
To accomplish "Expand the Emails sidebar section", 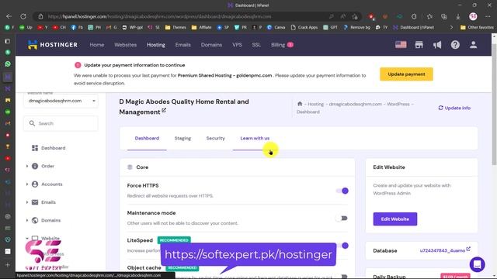I will coord(27,202).
